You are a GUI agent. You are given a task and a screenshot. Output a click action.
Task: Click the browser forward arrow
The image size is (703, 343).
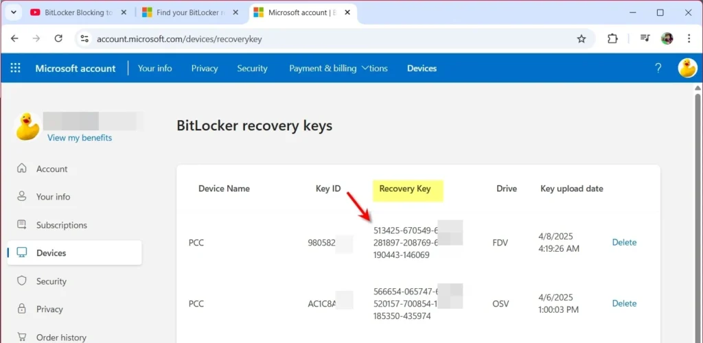coord(36,39)
